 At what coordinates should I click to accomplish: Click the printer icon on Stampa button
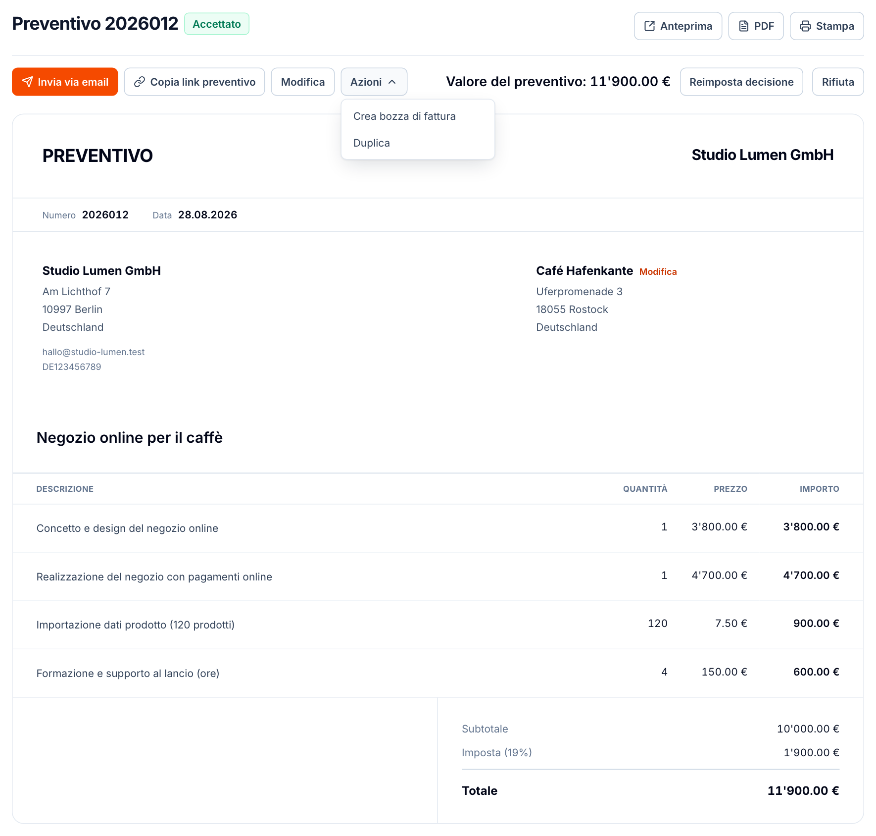[805, 26]
